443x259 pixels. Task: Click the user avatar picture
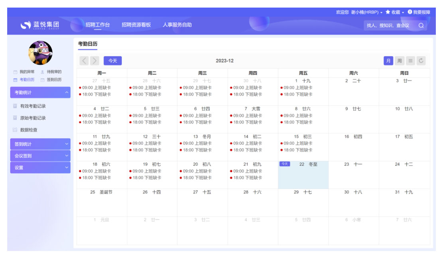coord(40,53)
